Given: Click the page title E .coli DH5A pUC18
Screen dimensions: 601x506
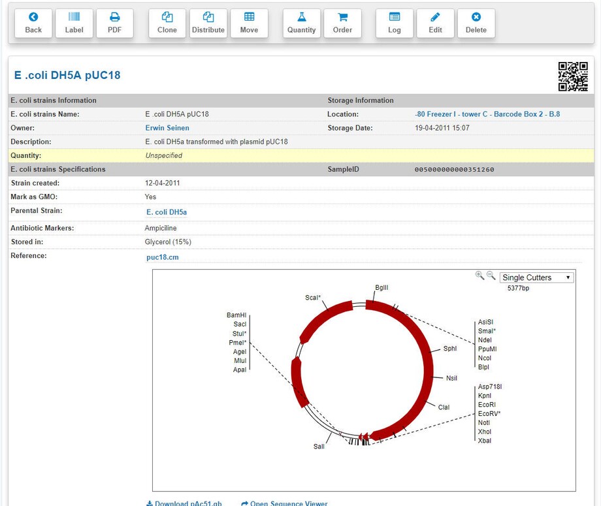Looking at the screenshot, I should tap(67, 75).
